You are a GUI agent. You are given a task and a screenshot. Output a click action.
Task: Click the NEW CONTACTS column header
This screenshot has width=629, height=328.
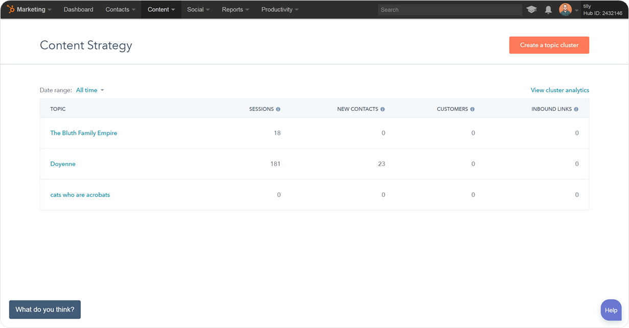click(x=357, y=109)
